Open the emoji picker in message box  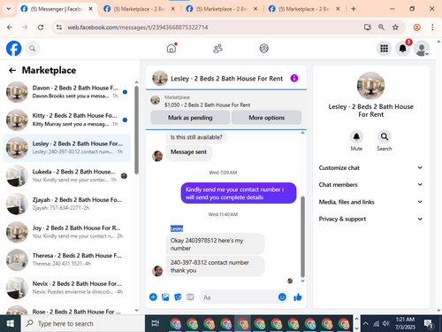pos(282,297)
